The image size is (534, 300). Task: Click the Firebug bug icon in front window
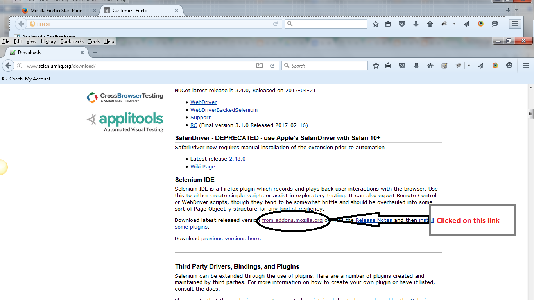click(x=459, y=66)
